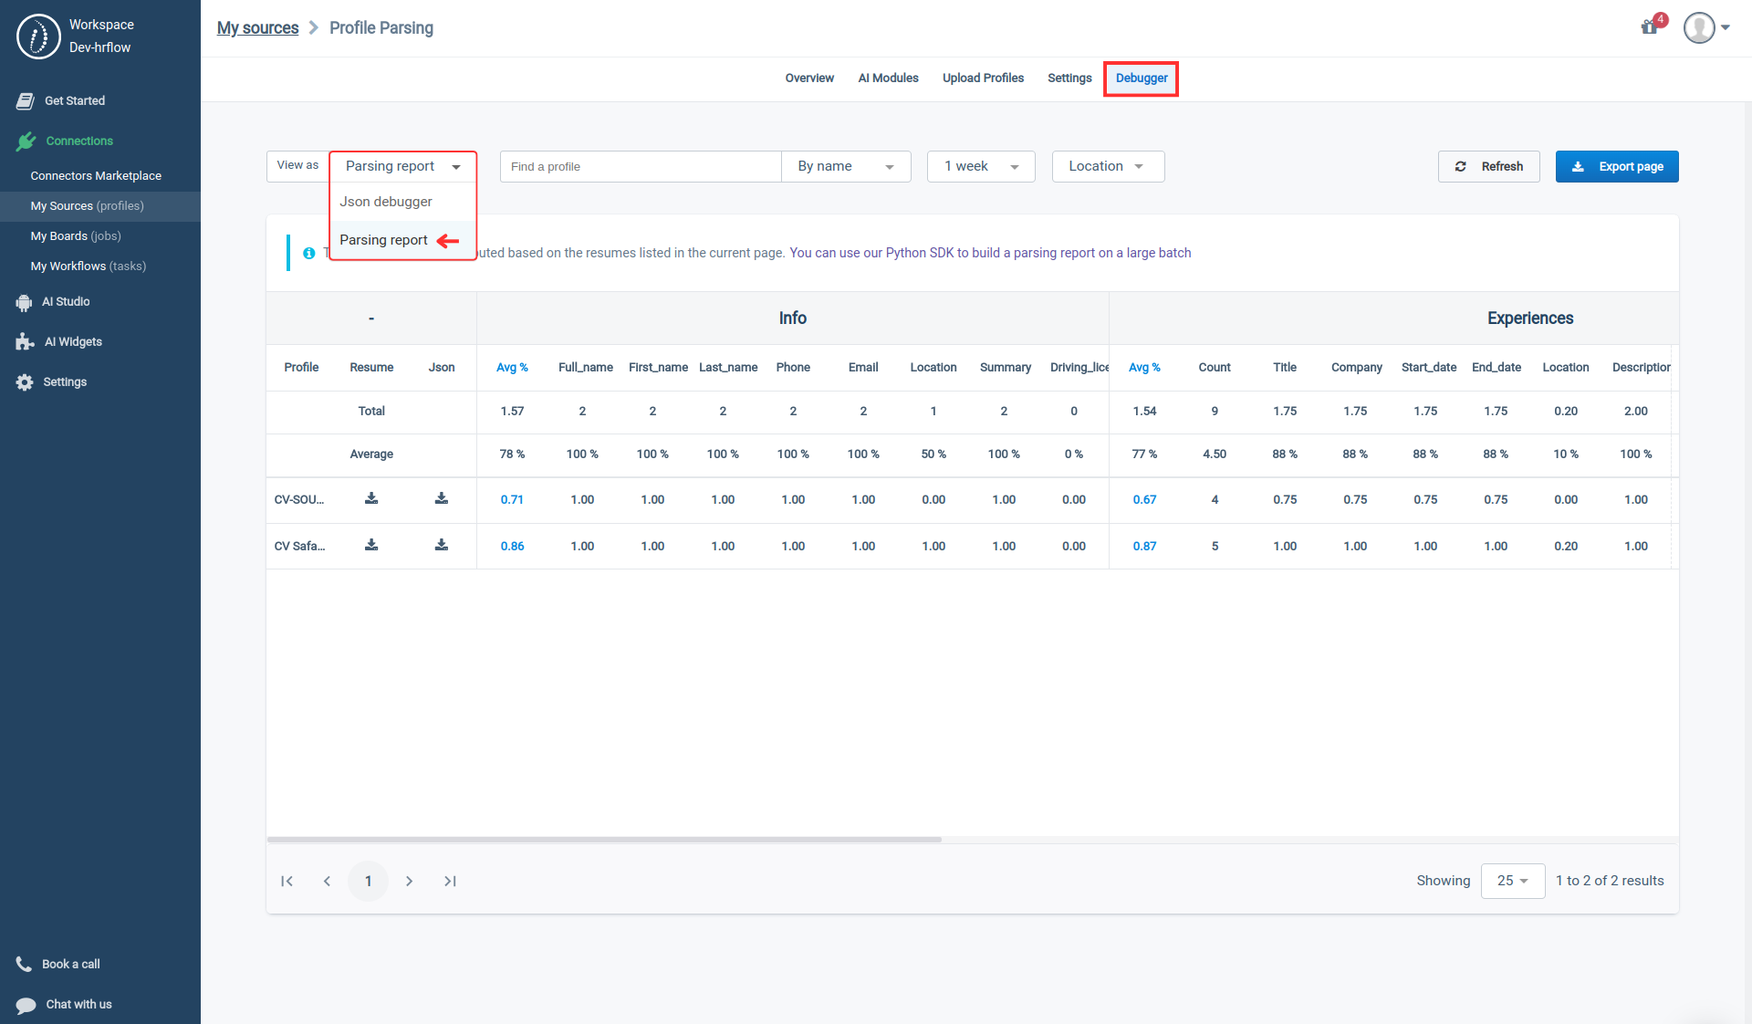Click the Book a call phone icon
Image resolution: width=1752 pixels, height=1024 pixels.
pos(23,964)
